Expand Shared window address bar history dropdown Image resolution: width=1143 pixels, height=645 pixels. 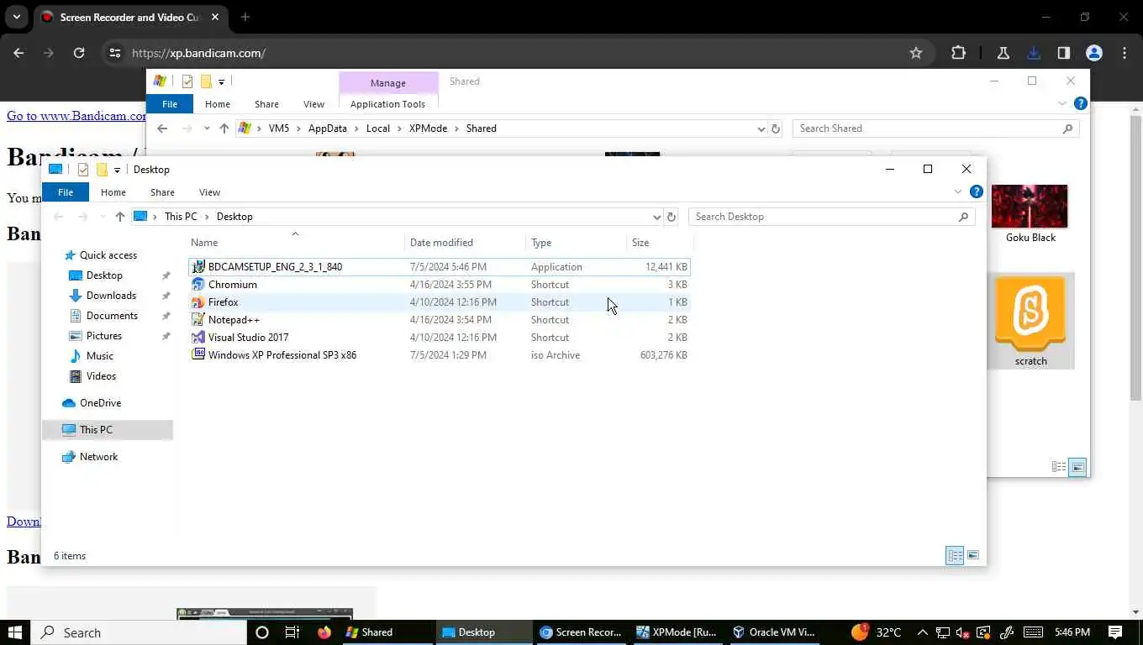[761, 128]
